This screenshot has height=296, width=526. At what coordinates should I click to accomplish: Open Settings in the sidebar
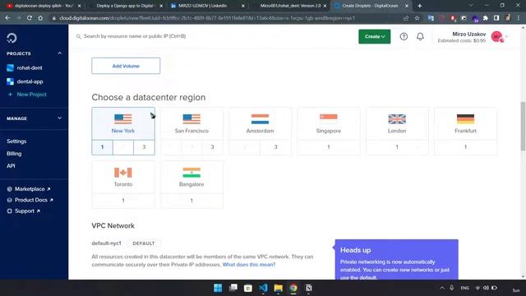point(16,141)
